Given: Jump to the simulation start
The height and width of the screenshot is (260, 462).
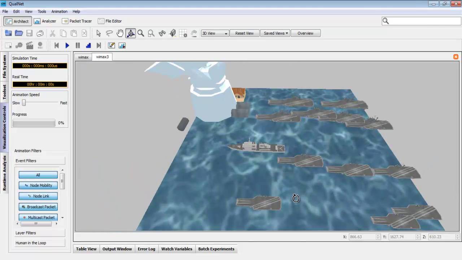Looking at the screenshot, I should point(57,45).
